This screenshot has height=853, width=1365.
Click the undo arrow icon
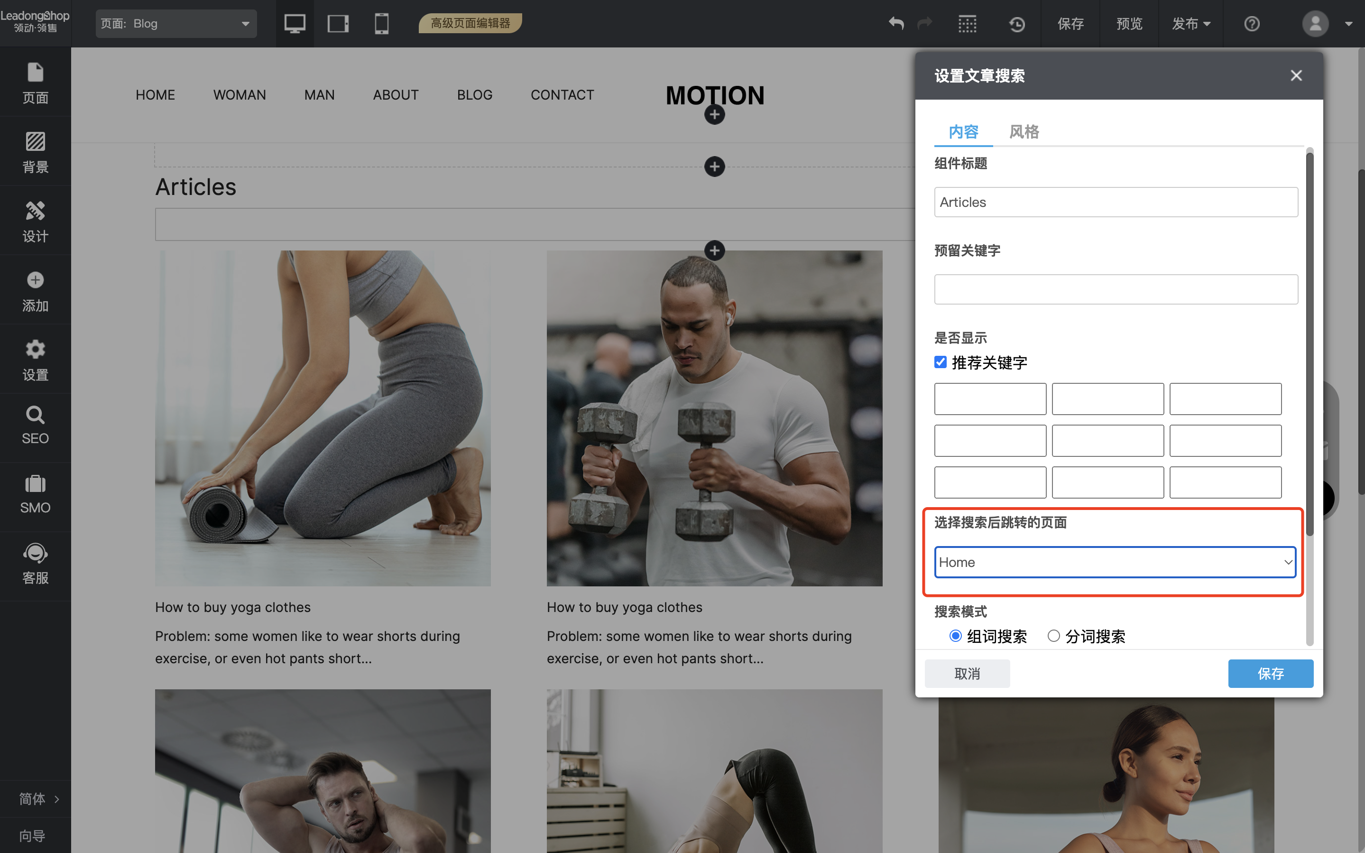(896, 24)
